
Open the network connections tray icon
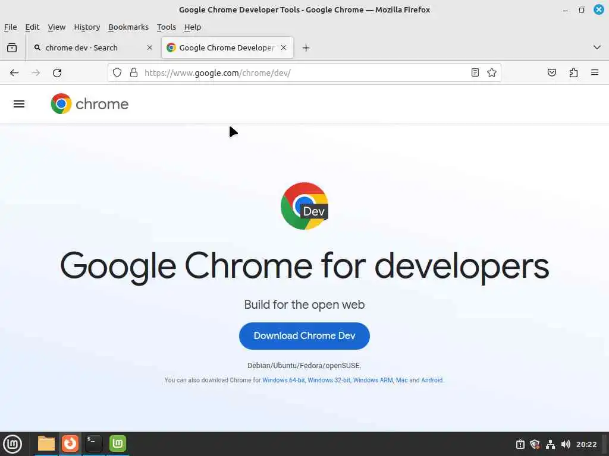(550, 444)
